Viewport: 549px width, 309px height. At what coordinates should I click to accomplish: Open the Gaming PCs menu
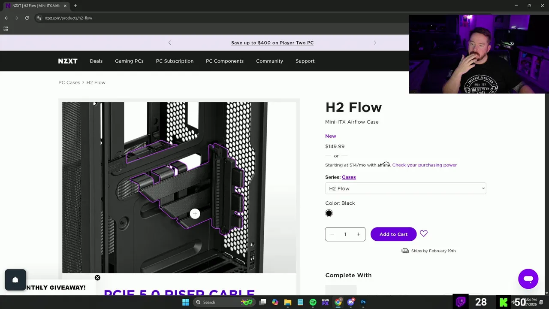tap(129, 61)
